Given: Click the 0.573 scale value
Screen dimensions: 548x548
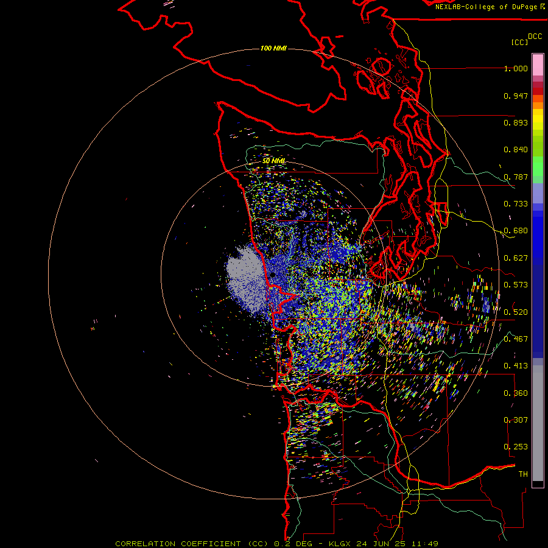Looking at the screenshot, I should click(516, 285).
